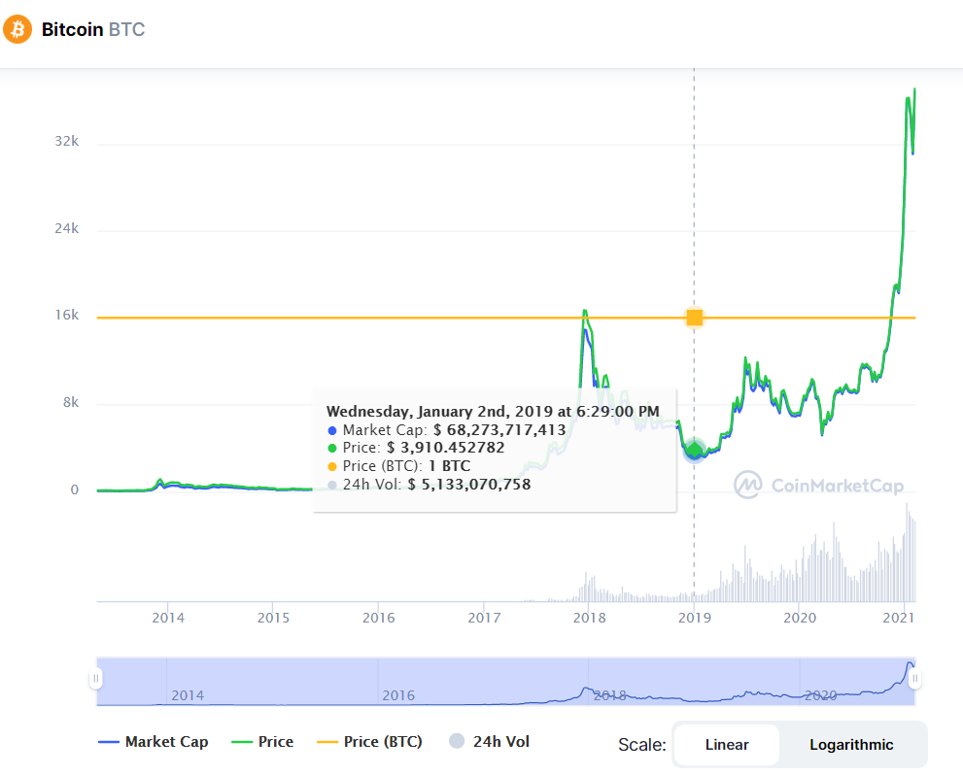Viewport: 963px width, 775px height.
Task: Click the 2019 x-axis label
Action: click(695, 618)
